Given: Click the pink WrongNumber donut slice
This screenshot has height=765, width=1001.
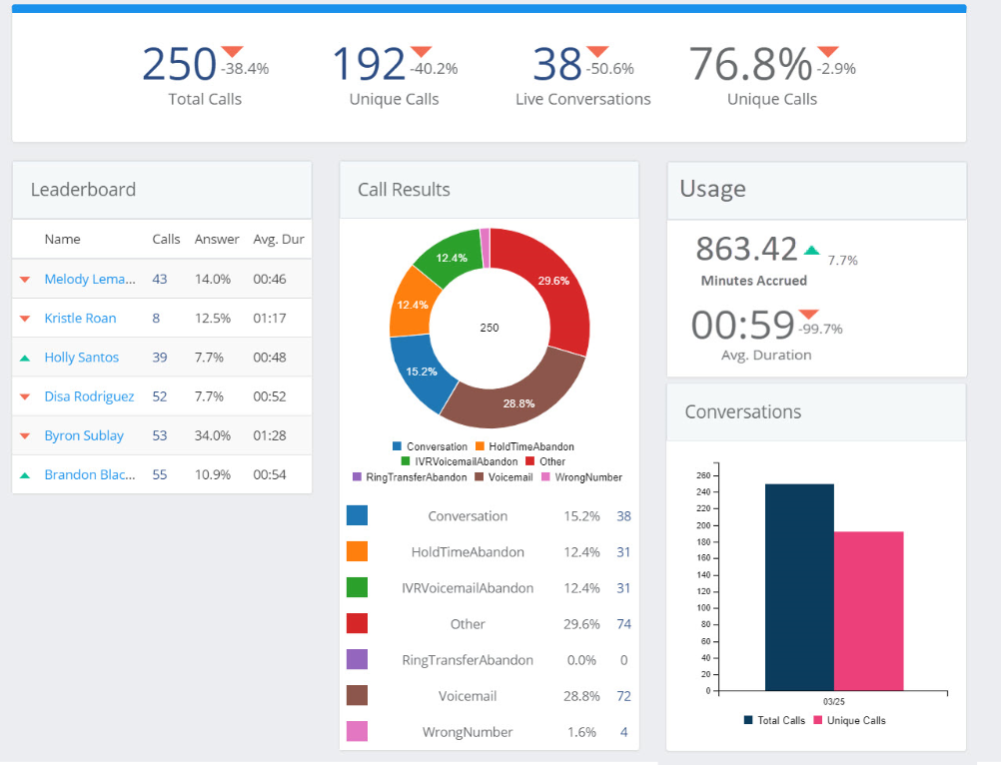Looking at the screenshot, I should (x=486, y=248).
